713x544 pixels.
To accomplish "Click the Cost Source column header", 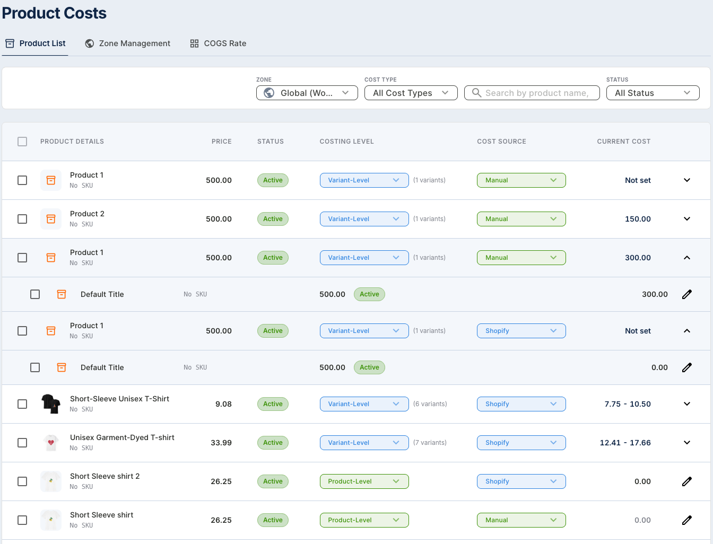I will (502, 142).
